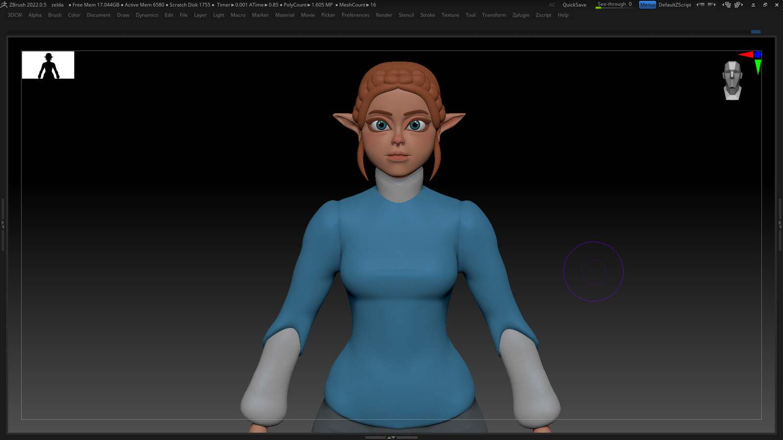Click the QuickSave button
This screenshot has width=783, height=440.
[574, 5]
